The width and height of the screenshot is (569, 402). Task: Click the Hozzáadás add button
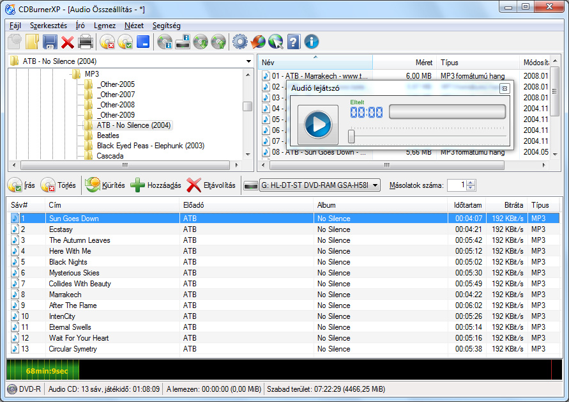click(156, 185)
